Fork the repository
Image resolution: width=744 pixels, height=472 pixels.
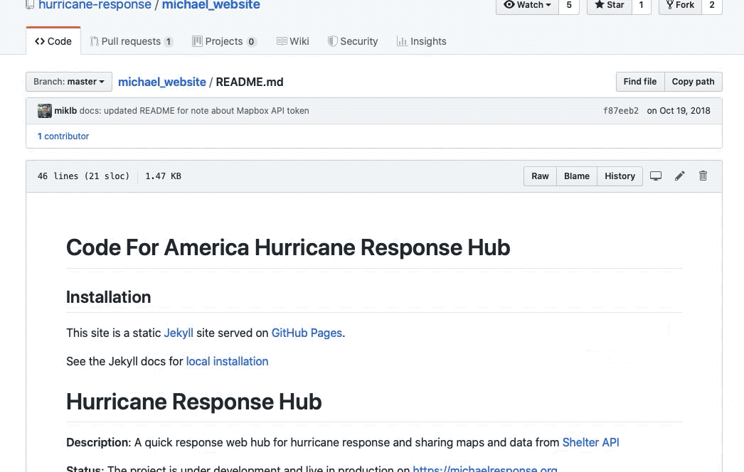pyautogui.click(x=680, y=6)
